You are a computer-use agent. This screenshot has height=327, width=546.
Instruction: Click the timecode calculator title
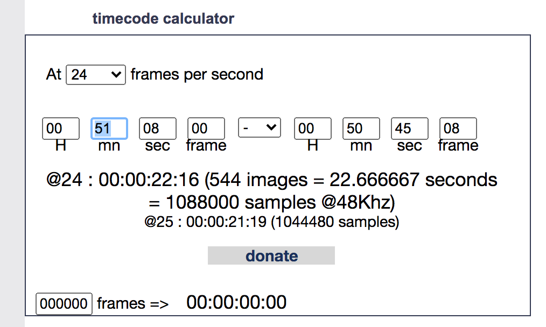tap(163, 18)
